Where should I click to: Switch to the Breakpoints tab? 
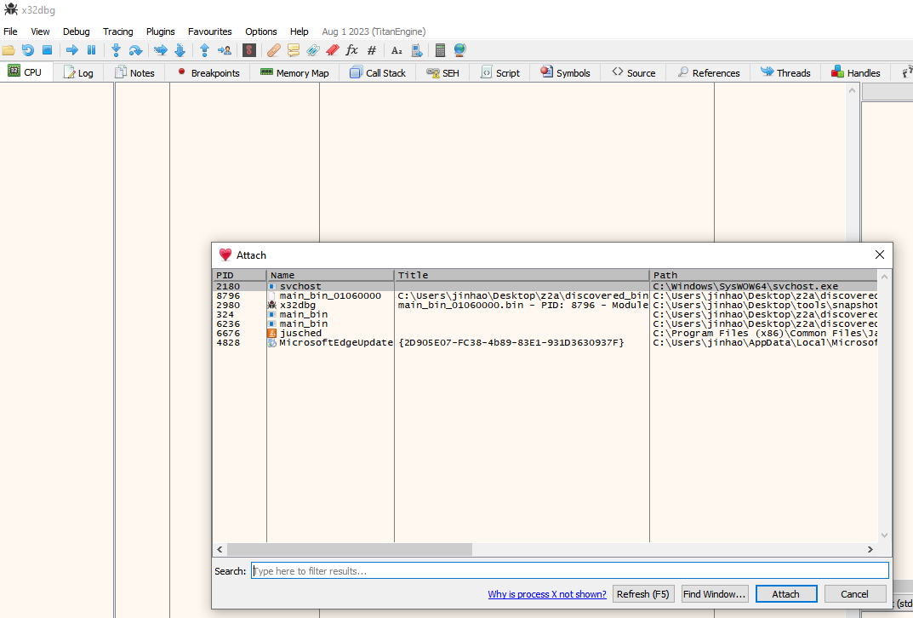pyautogui.click(x=208, y=73)
